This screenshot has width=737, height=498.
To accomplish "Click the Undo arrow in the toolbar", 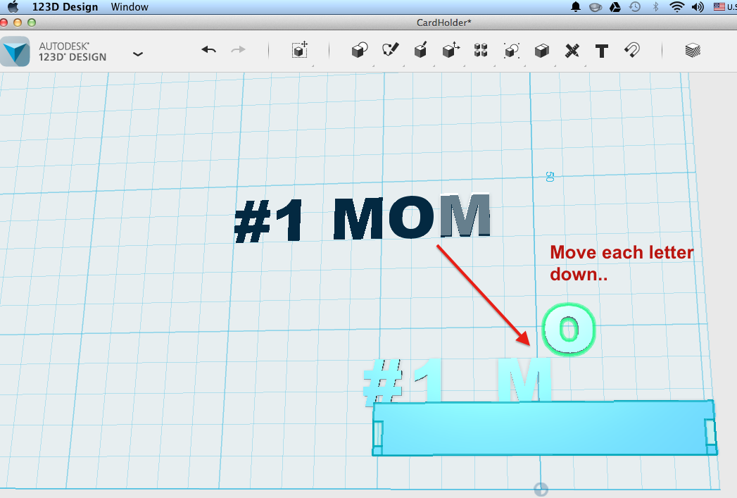I will tap(208, 50).
